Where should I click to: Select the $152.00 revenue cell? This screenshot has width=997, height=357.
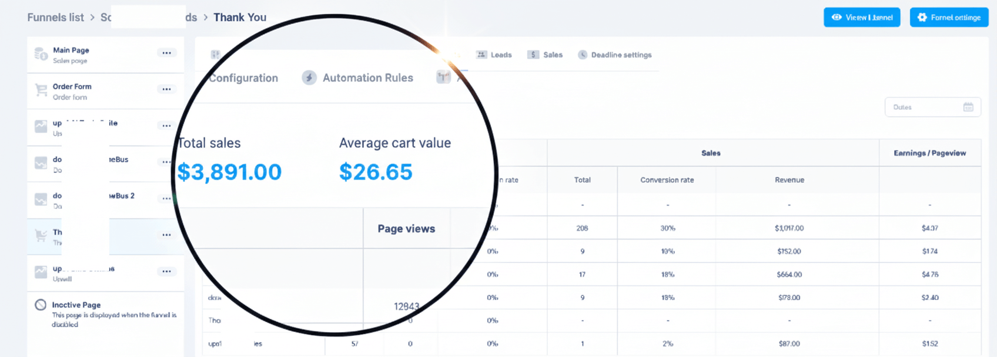pyautogui.click(x=789, y=251)
